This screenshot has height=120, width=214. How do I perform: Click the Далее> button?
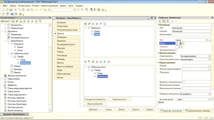pos(122,109)
